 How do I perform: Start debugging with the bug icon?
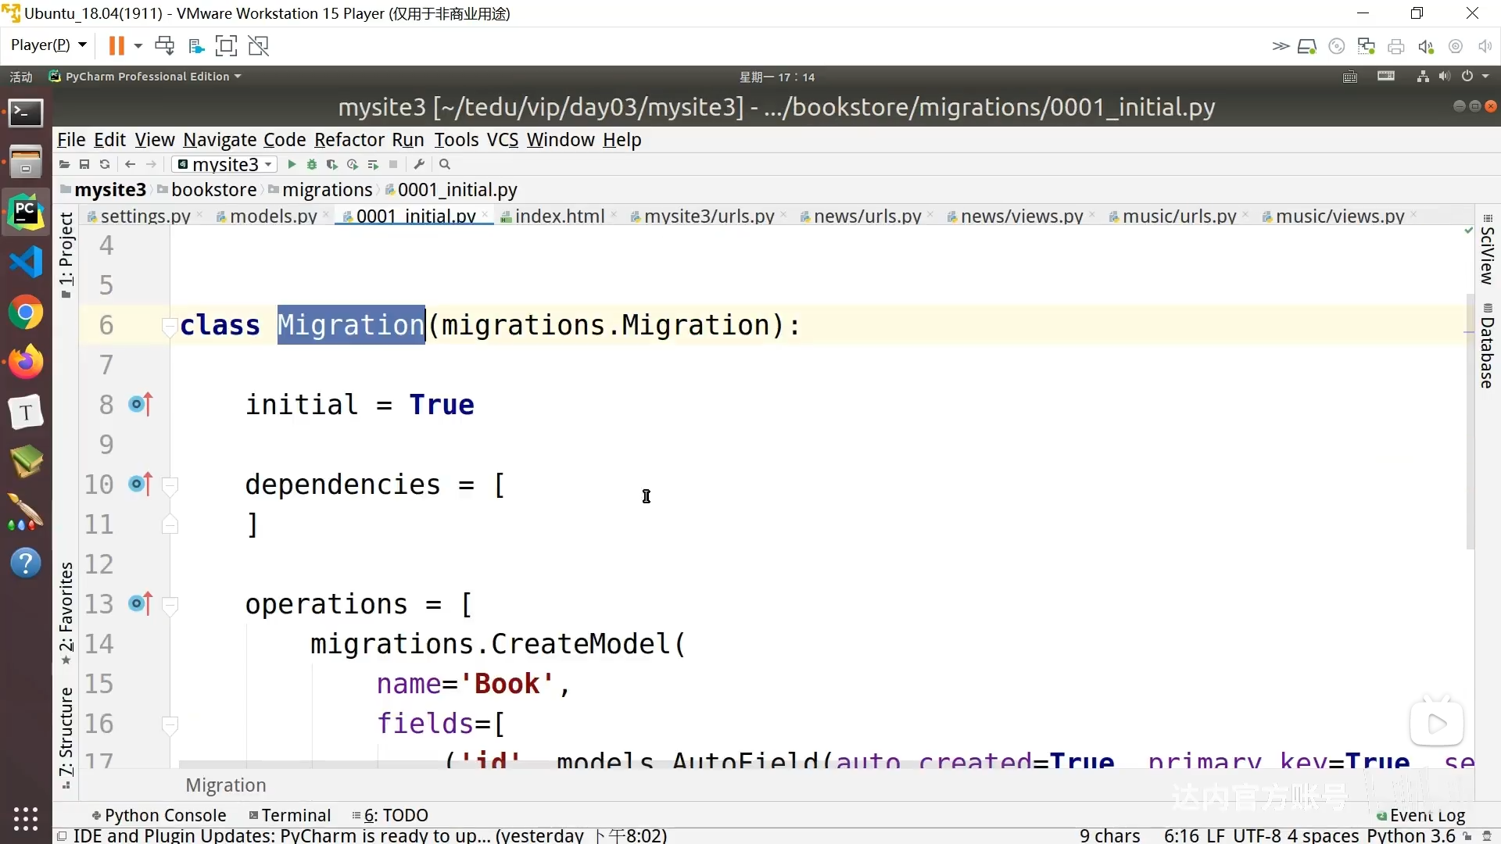311,164
